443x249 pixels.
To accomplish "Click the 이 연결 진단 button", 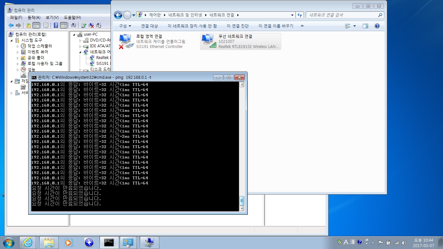I will click(x=238, y=26).
